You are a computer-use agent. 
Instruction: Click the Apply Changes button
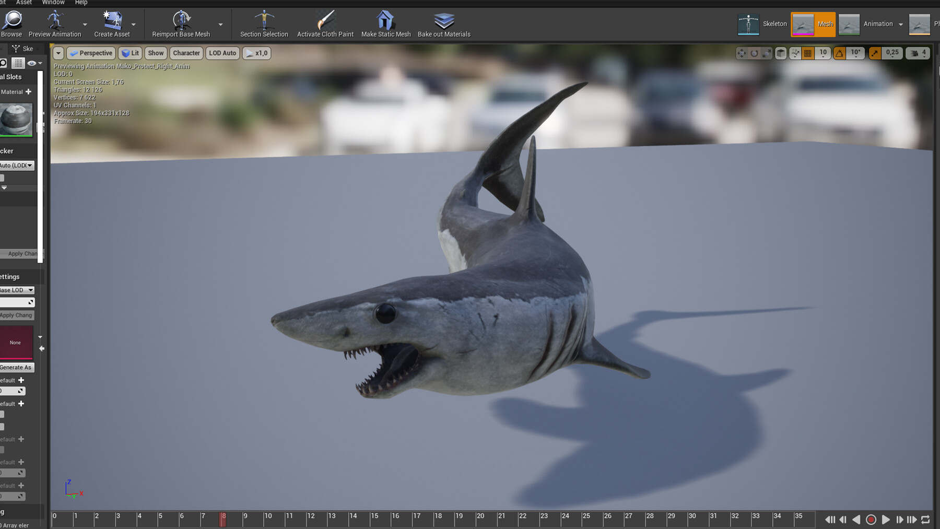coord(16,315)
